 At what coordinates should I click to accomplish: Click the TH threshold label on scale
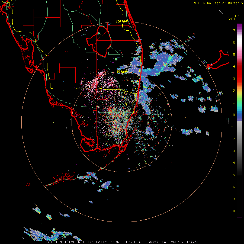pyautogui.click(x=233, y=211)
